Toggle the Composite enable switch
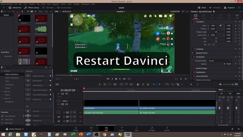This screenshot has height=137, width=243. click(194, 57)
